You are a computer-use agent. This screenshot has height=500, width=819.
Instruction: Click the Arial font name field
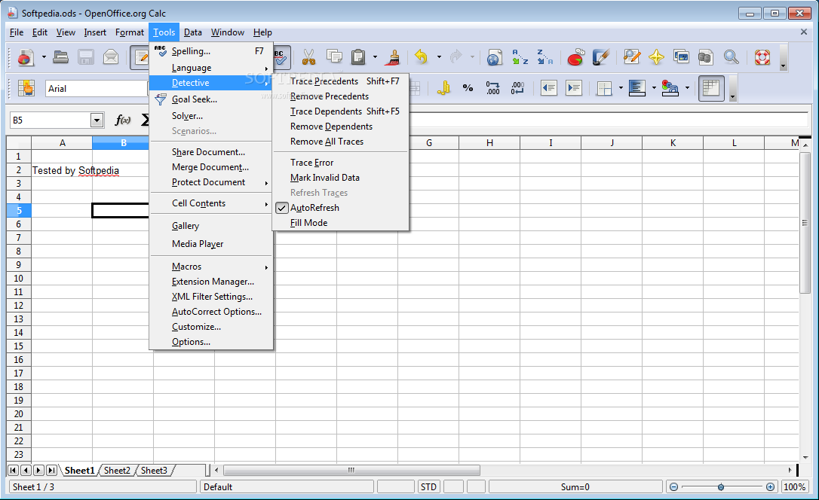point(97,89)
